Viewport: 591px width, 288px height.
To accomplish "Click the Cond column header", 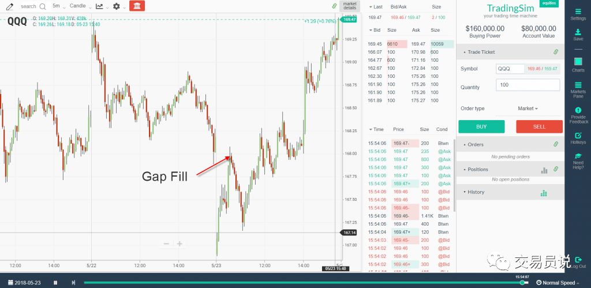I will click(x=442, y=129).
